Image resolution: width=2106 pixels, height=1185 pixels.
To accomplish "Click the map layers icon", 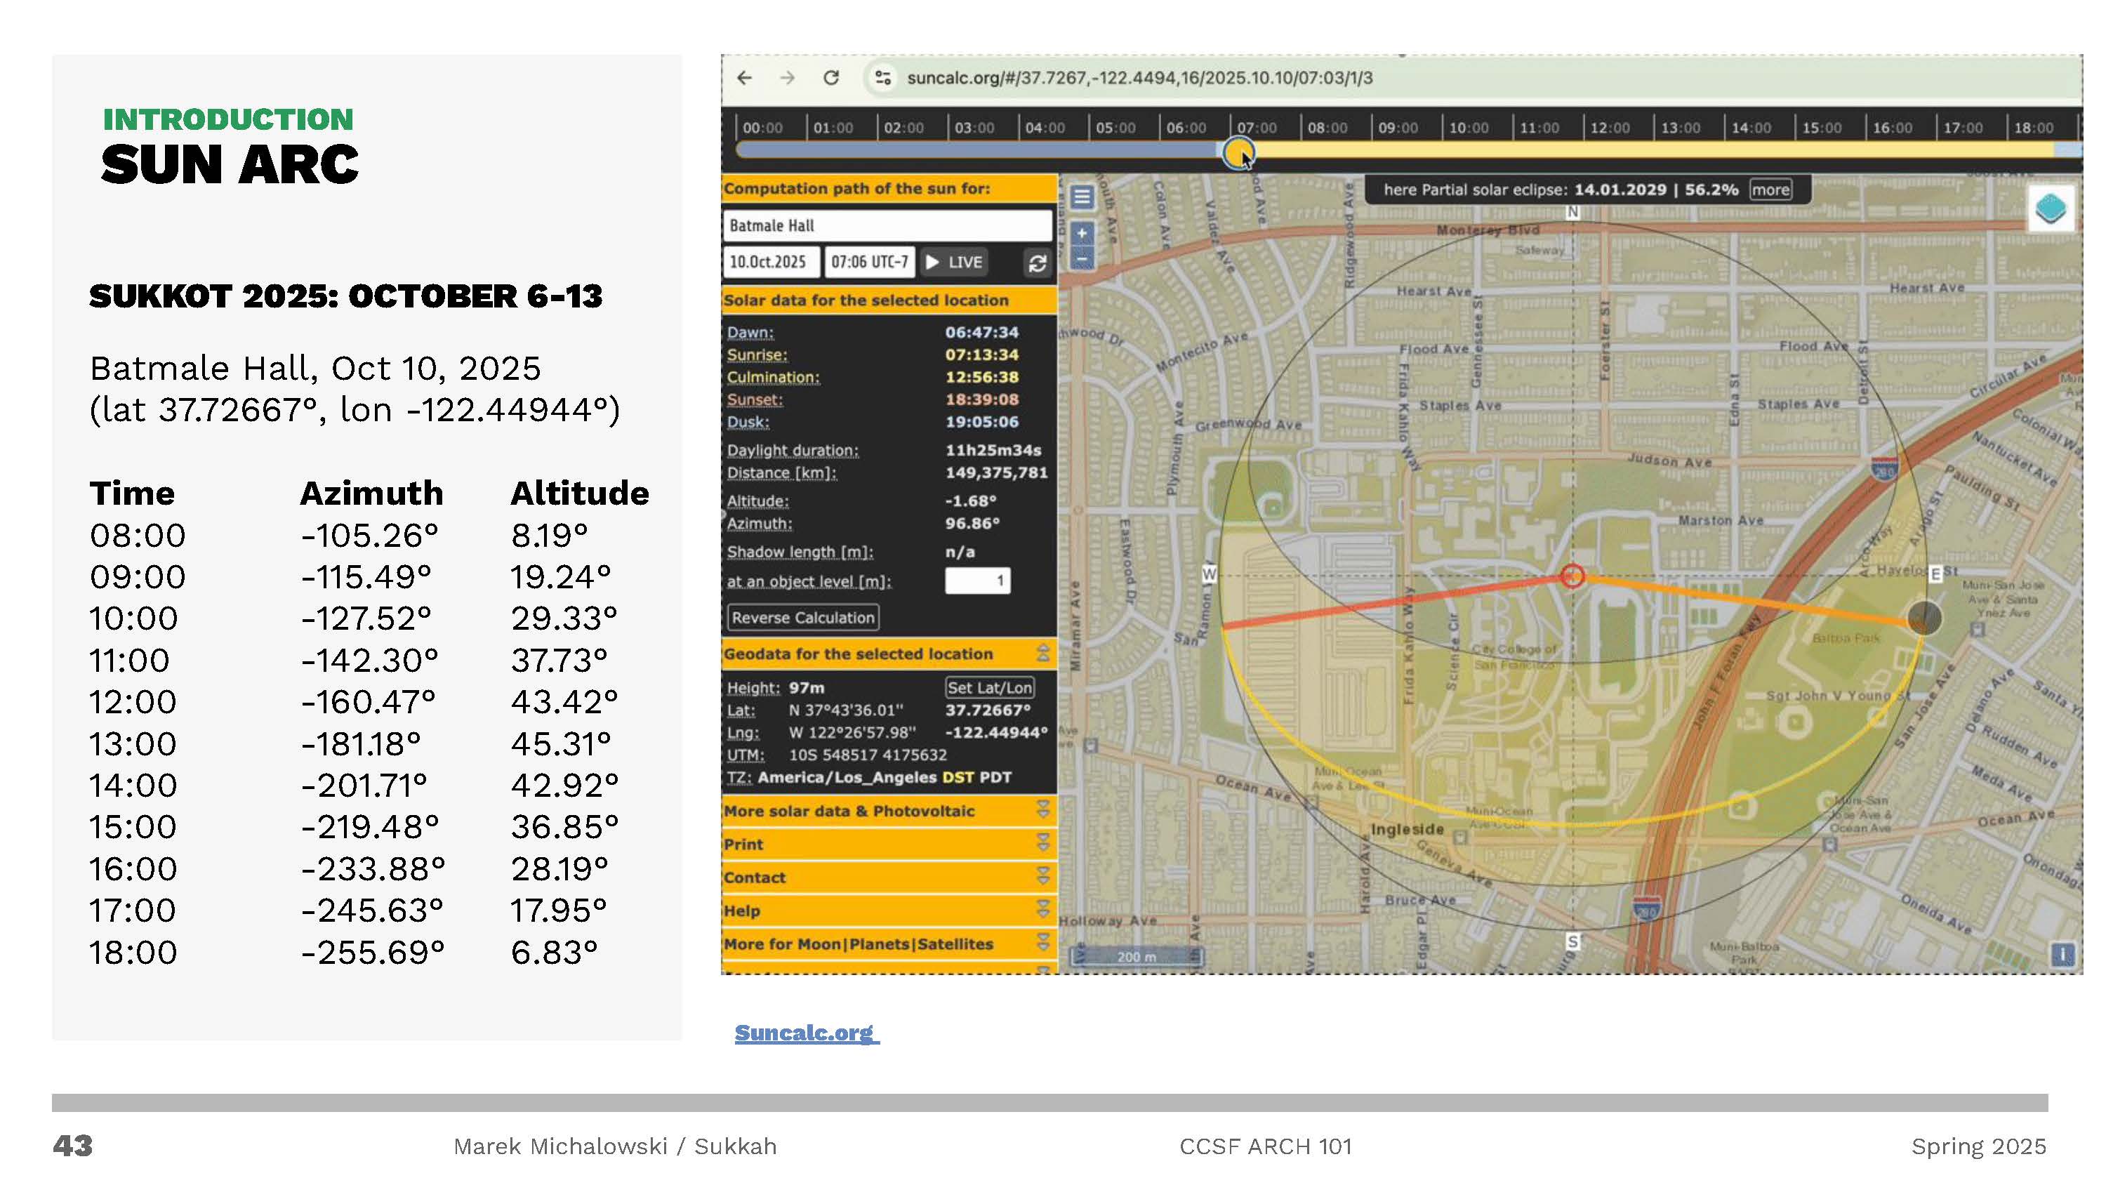I will [2051, 208].
